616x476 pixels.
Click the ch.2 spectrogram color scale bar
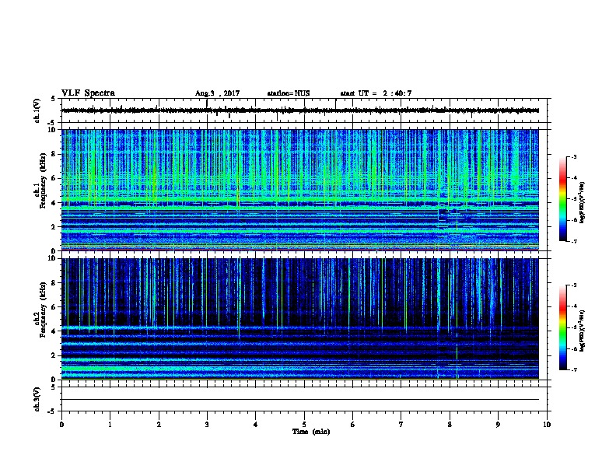(562, 327)
